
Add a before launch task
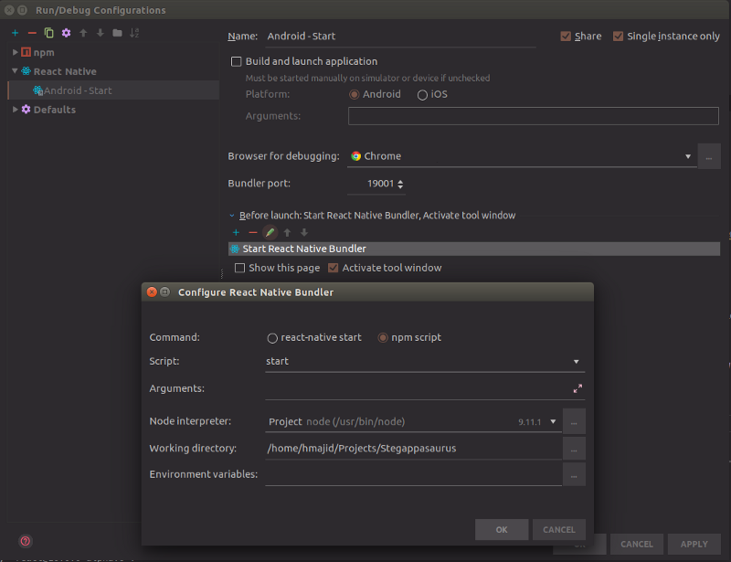(236, 232)
